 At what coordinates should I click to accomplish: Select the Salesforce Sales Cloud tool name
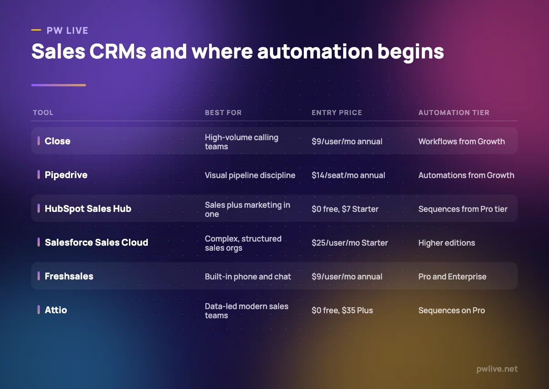97,242
